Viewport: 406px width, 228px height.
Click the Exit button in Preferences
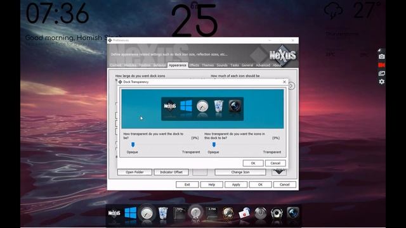[x=187, y=184]
